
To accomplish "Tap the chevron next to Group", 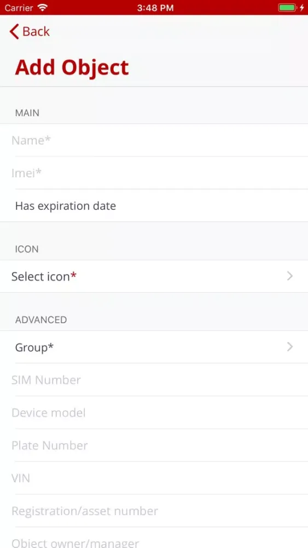I will pyautogui.click(x=289, y=347).
